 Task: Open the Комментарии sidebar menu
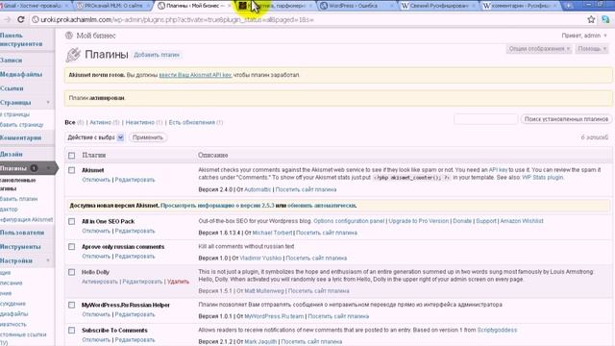tap(21, 137)
